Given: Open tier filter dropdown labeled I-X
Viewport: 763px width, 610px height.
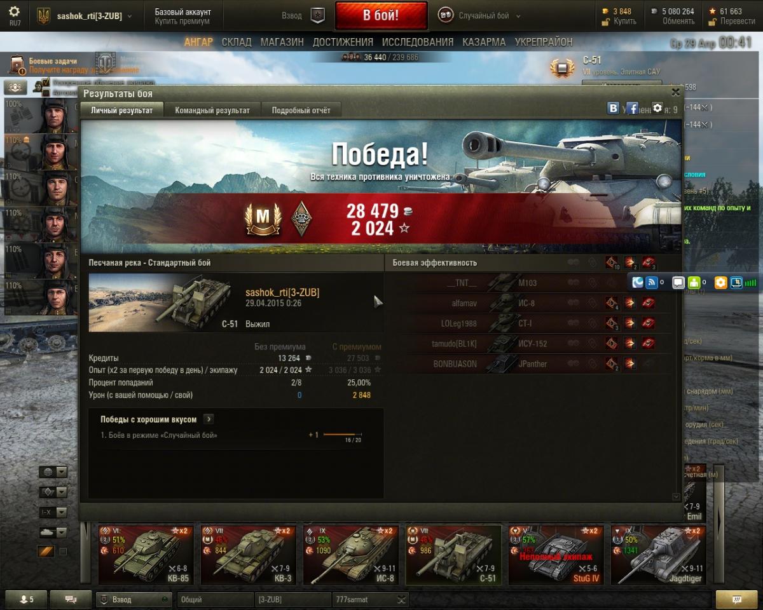Looking at the screenshot, I should pos(53,512).
